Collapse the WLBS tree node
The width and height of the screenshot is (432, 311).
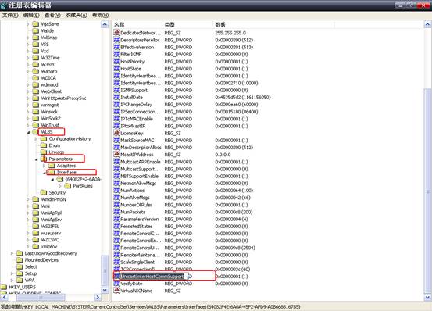click(28, 132)
